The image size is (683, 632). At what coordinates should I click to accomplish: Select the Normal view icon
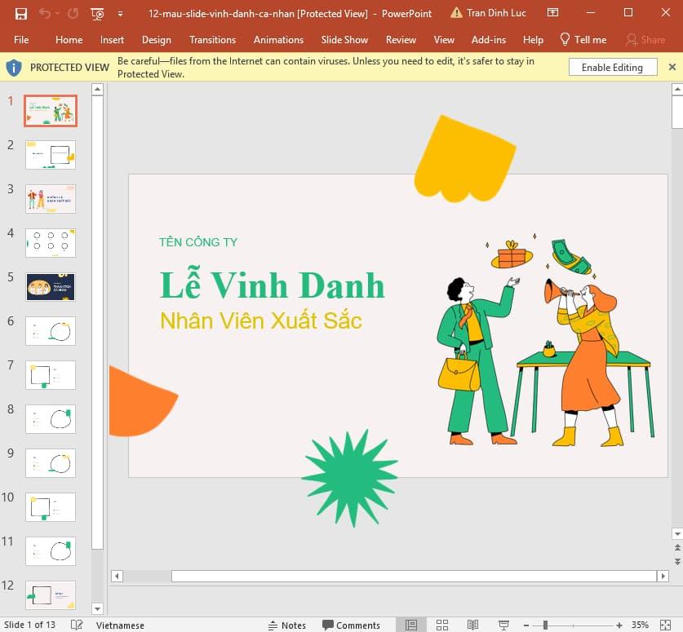tap(410, 625)
